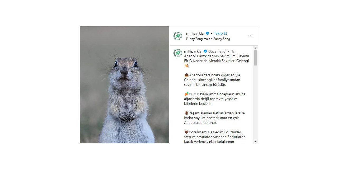Click the wood log emoji before Yaşam alanları
Screen dimensions: 338x169
pos(186,113)
